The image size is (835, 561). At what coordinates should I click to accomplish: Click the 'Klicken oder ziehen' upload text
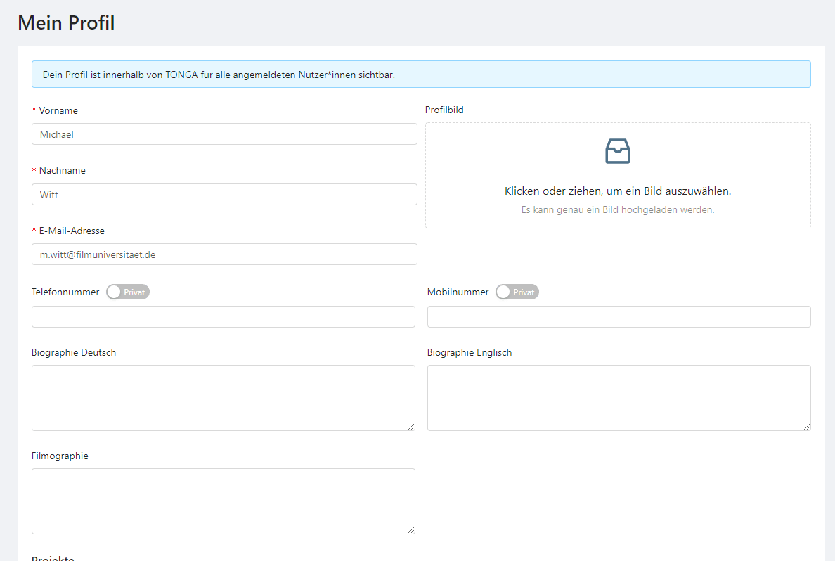click(x=617, y=191)
